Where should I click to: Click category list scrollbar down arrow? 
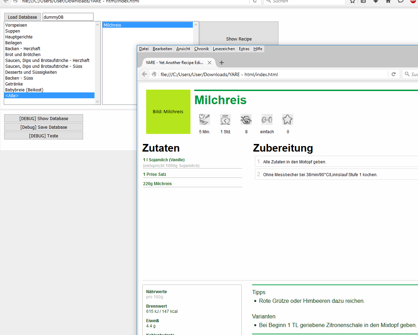(98, 102)
